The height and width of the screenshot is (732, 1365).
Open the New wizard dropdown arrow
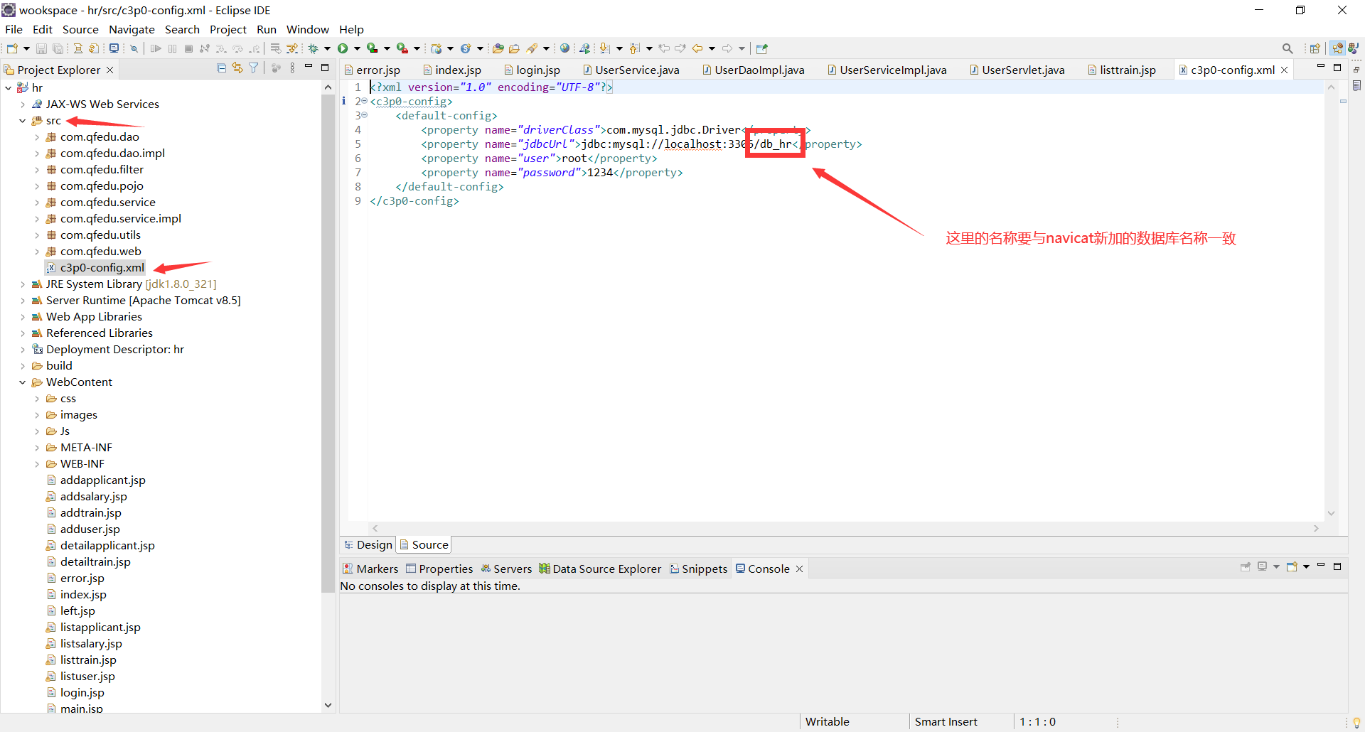tap(26, 48)
